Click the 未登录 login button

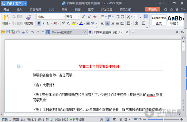click(152, 9)
